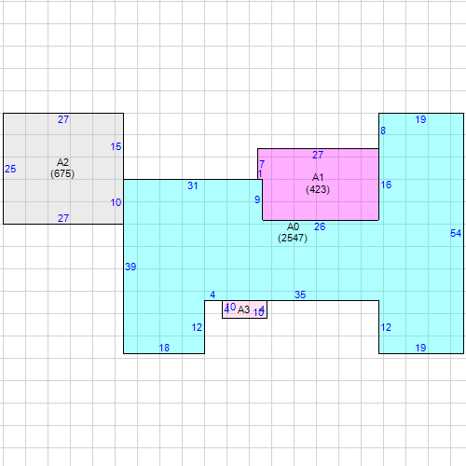Select the A1 (423) area label

(318, 184)
